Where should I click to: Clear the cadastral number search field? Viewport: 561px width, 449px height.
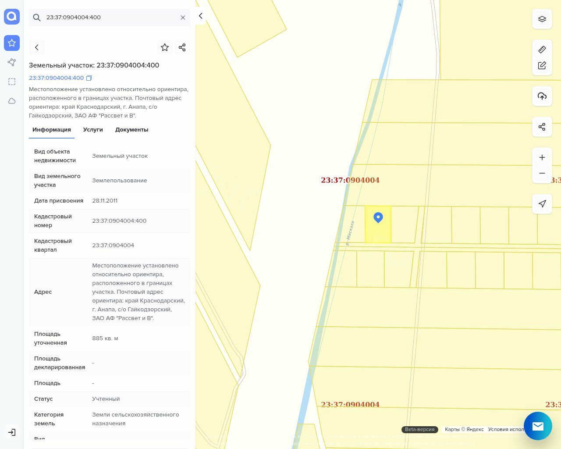[x=183, y=18]
